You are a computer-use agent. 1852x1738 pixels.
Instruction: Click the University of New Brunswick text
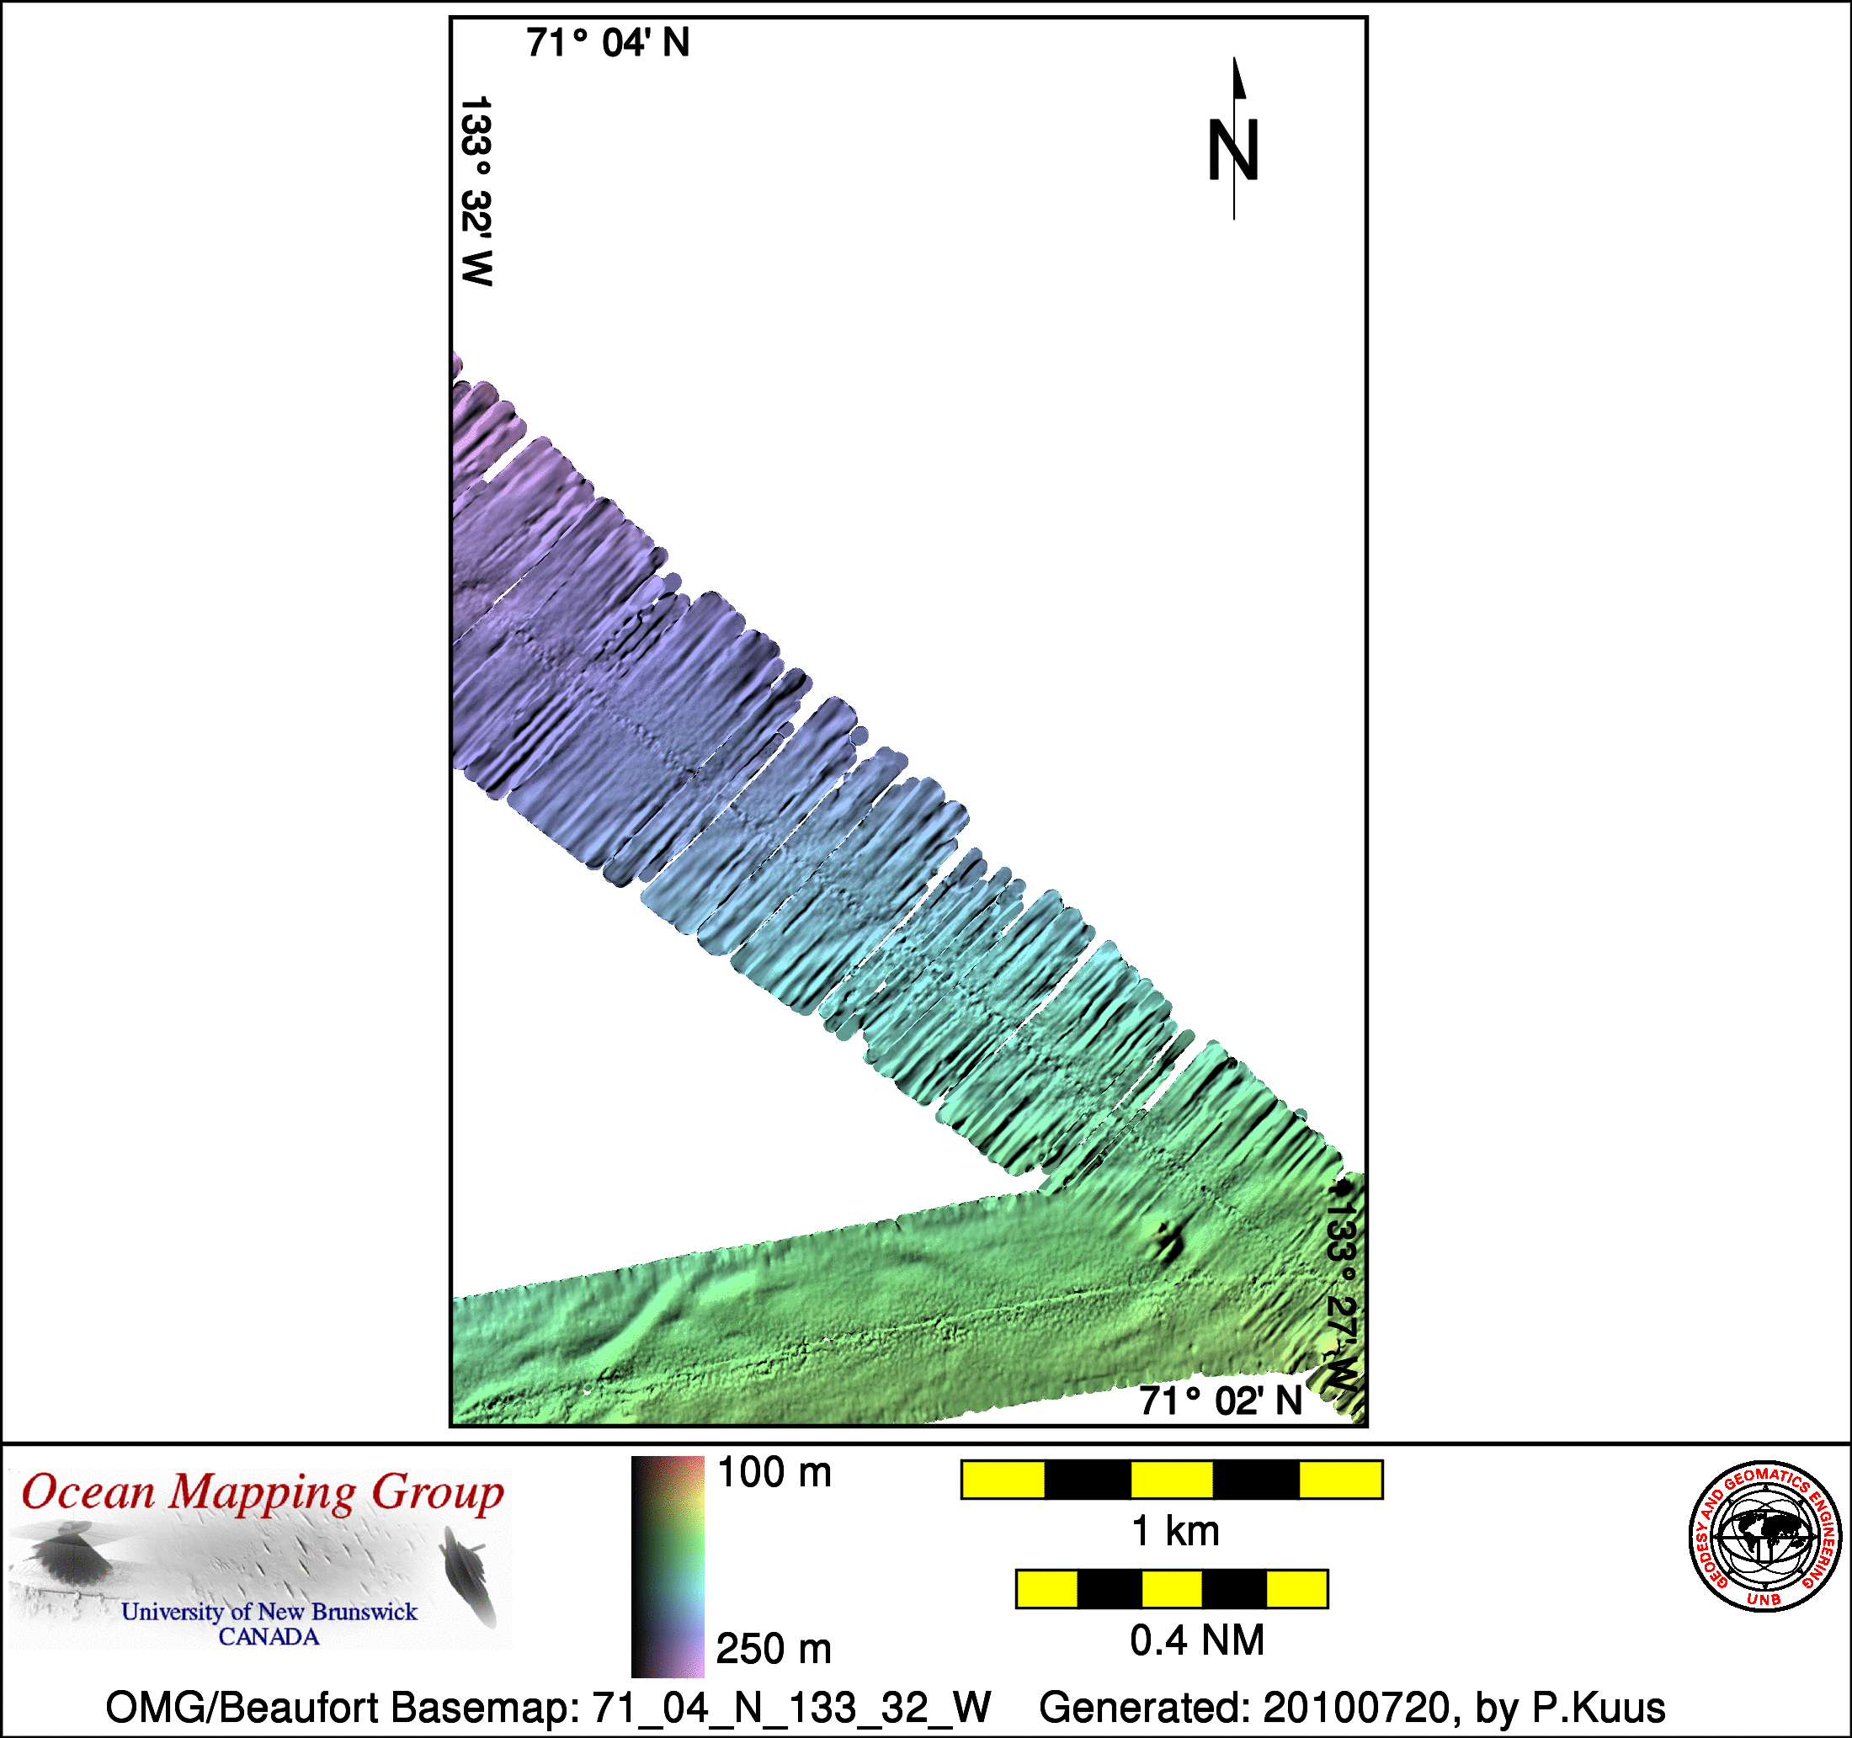click(269, 1611)
